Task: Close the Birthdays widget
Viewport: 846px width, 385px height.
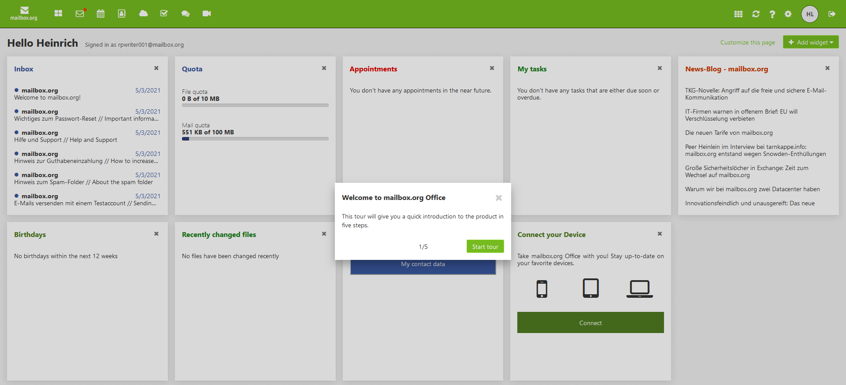Action: pyautogui.click(x=156, y=234)
